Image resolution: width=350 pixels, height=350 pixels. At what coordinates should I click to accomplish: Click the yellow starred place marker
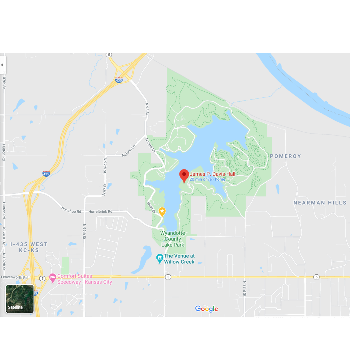(x=162, y=212)
